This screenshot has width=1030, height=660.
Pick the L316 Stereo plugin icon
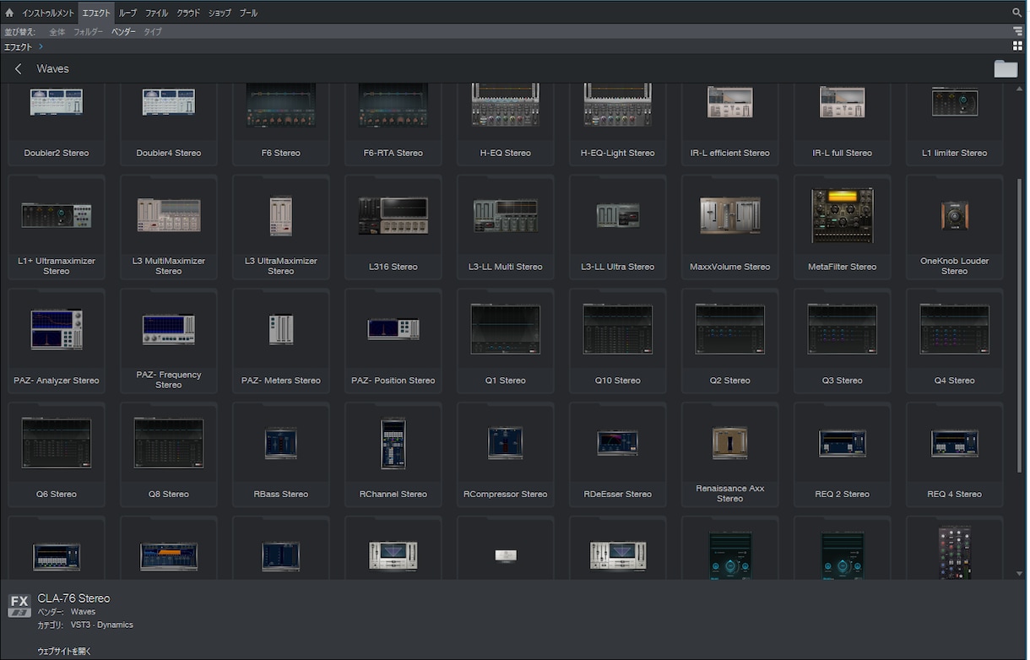(393, 215)
